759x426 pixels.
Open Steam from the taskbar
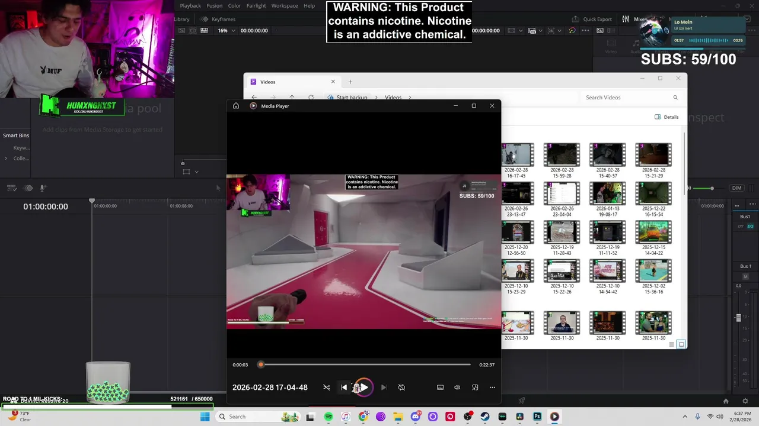click(x=485, y=417)
